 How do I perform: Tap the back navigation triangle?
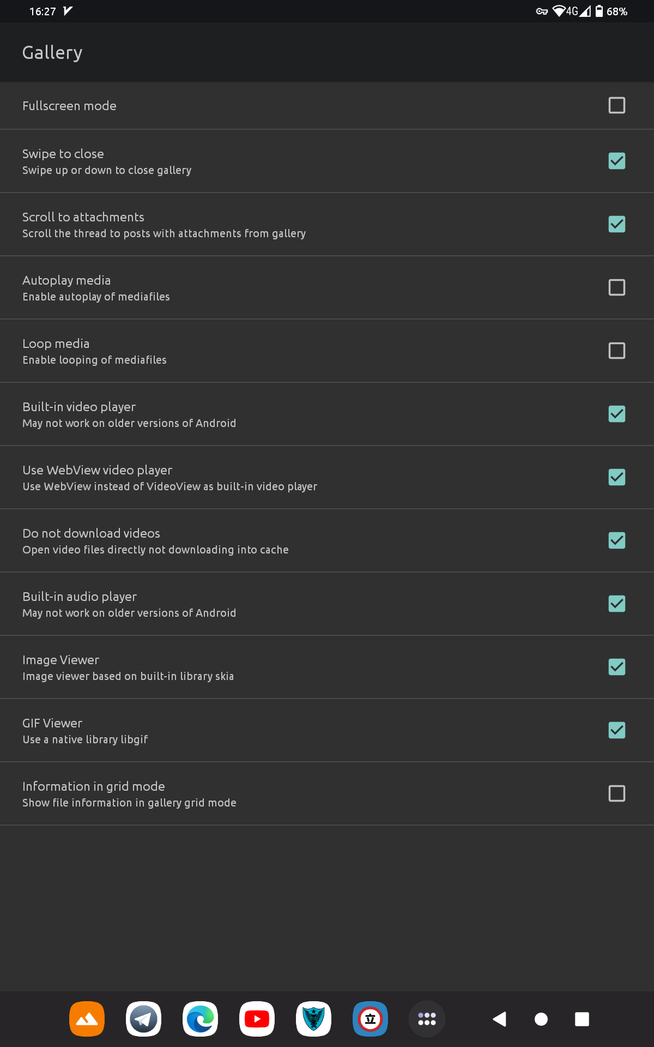click(499, 1019)
